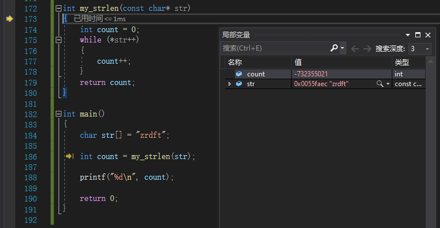Select the count variable name cell

258,74
